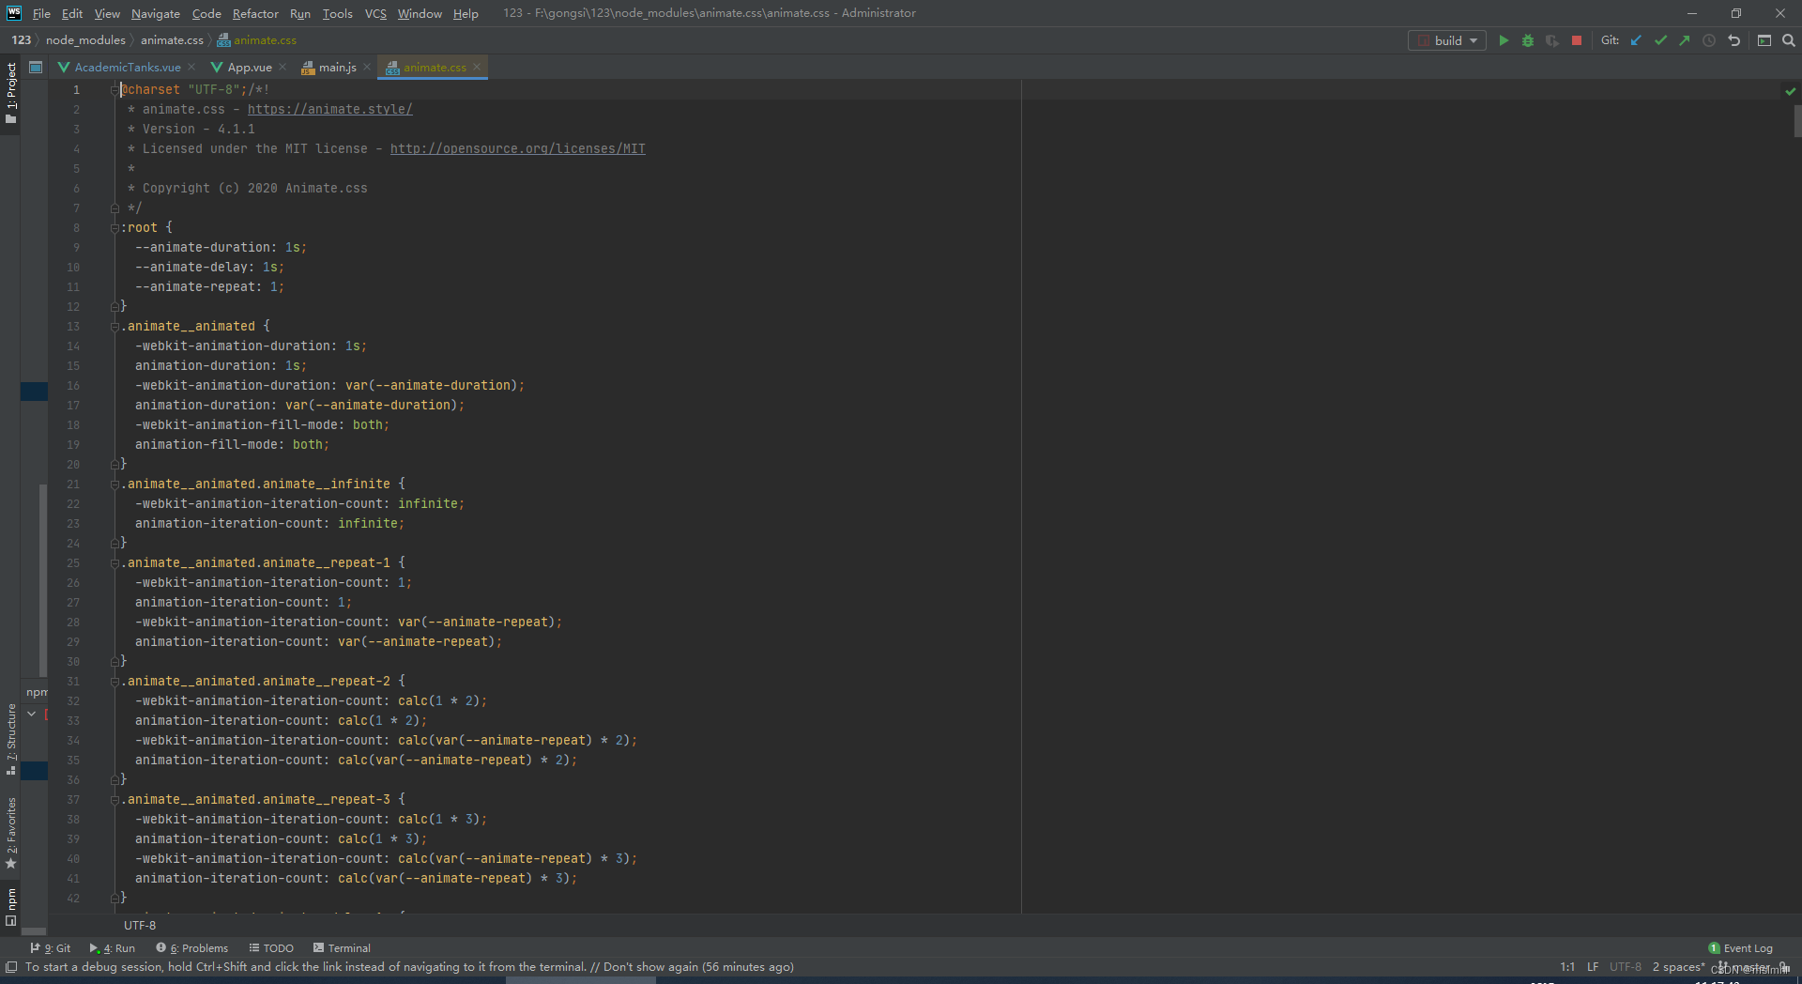The height and width of the screenshot is (984, 1802).
Task: Push commits with green up-right arrow
Action: pyautogui.click(x=1685, y=40)
